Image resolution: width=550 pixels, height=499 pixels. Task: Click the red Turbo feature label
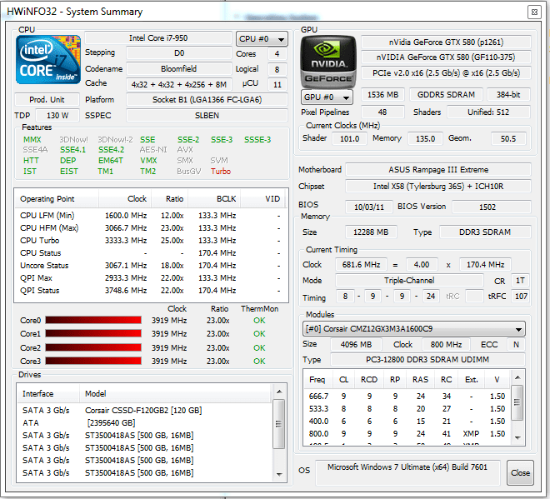pos(221,172)
